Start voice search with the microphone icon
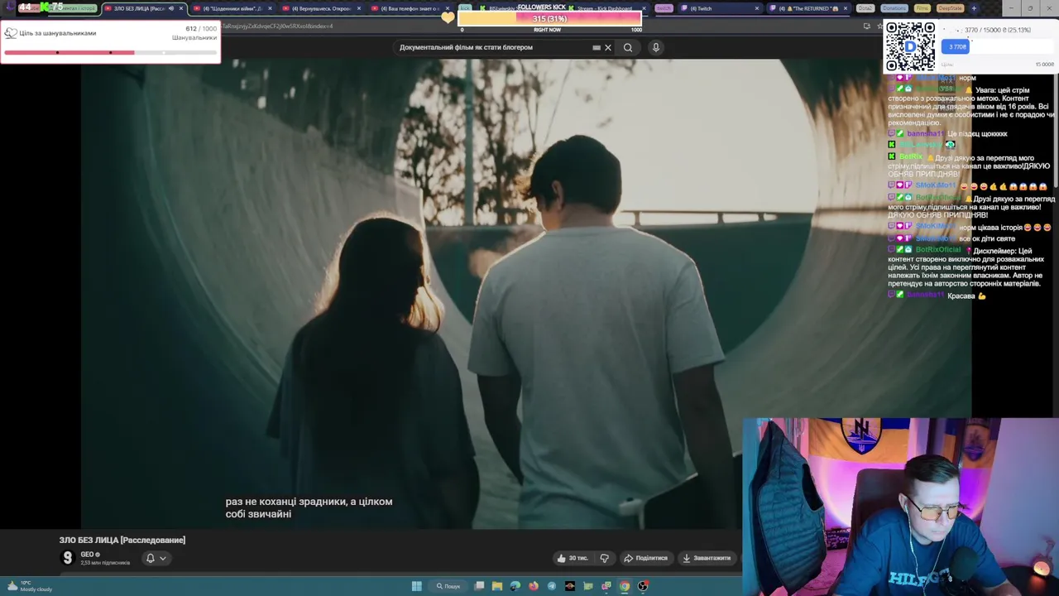The image size is (1059, 596). (x=655, y=47)
